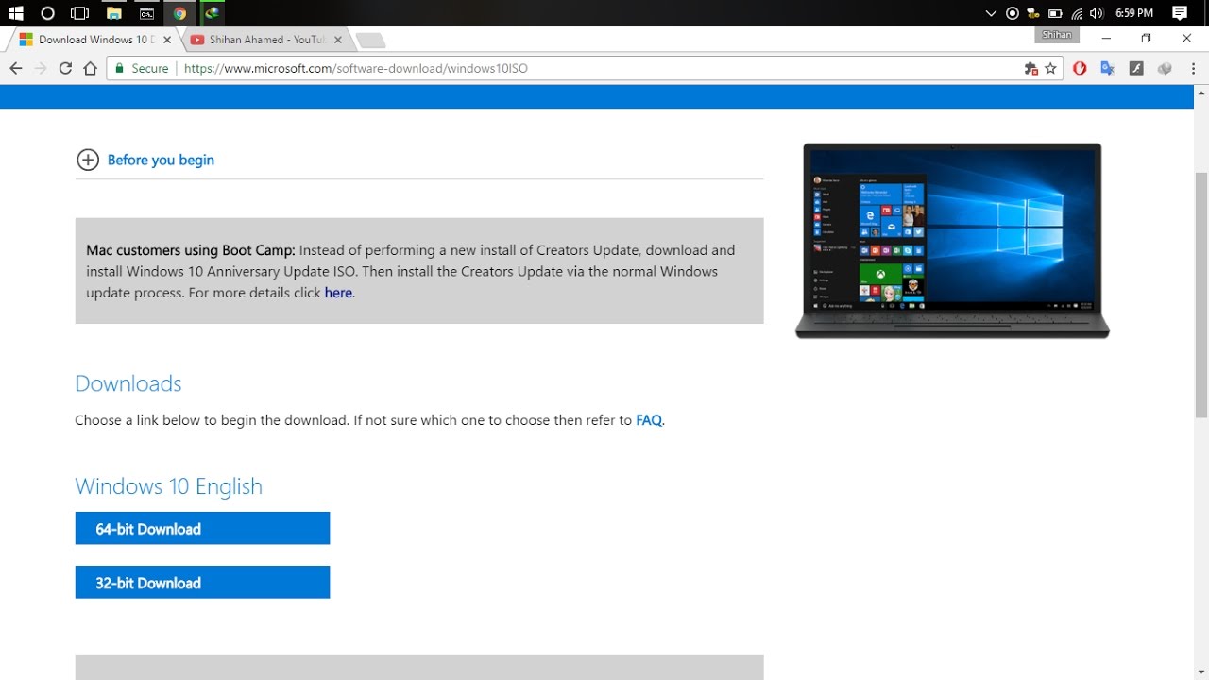Click the Windows 10 English heading
Screen dimensions: 1209x680
[x=169, y=486]
